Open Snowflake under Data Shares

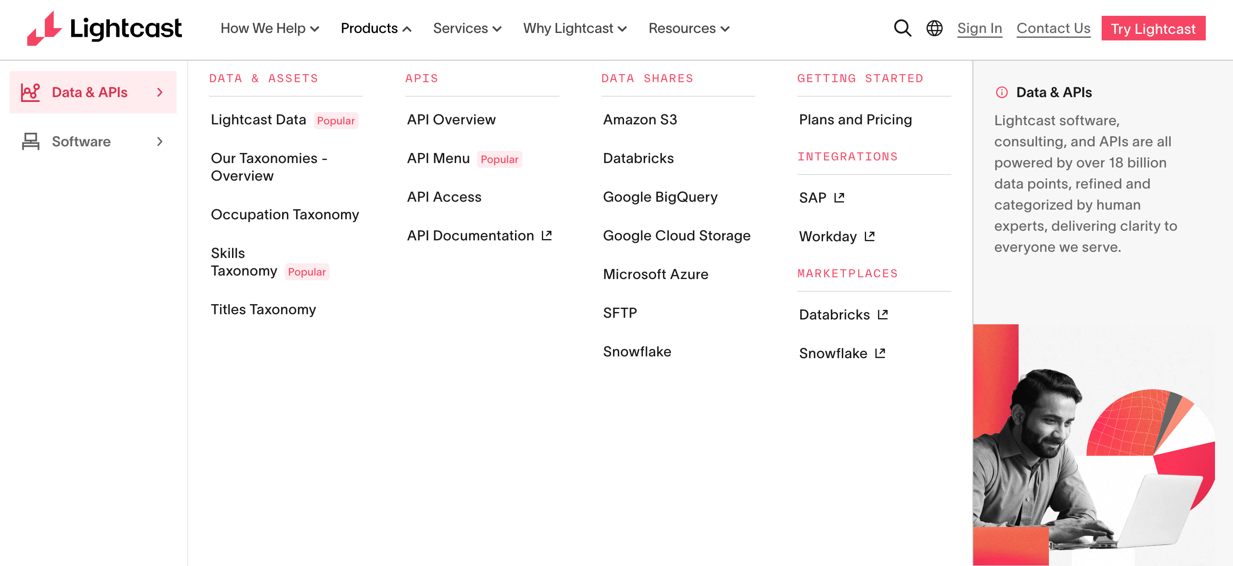pyautogui.click(x=637, y=351)
